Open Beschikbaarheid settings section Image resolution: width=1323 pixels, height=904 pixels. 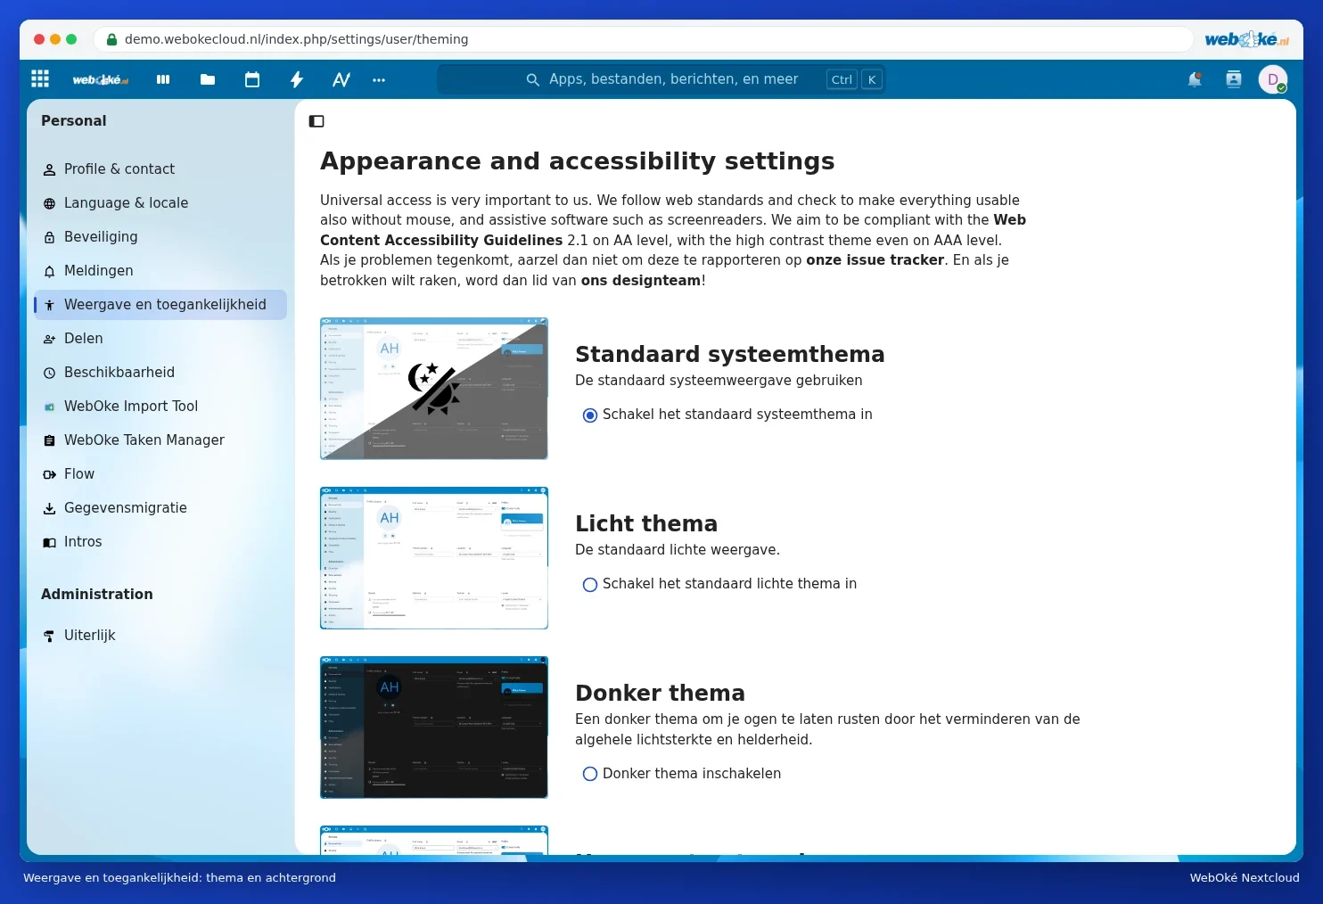[x=160, y=372]
